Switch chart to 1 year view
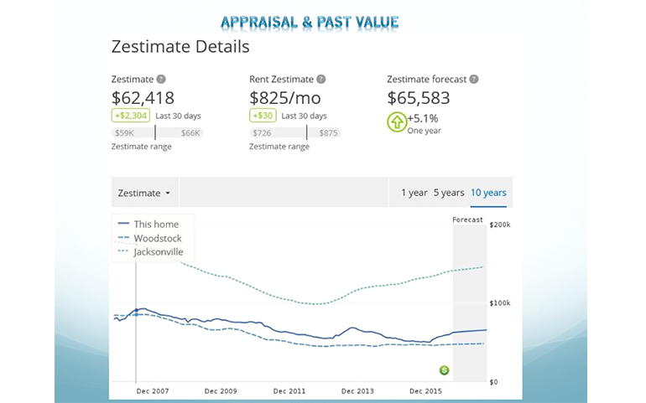Screen dimensions: 646x403 click(x=414, y=193)
